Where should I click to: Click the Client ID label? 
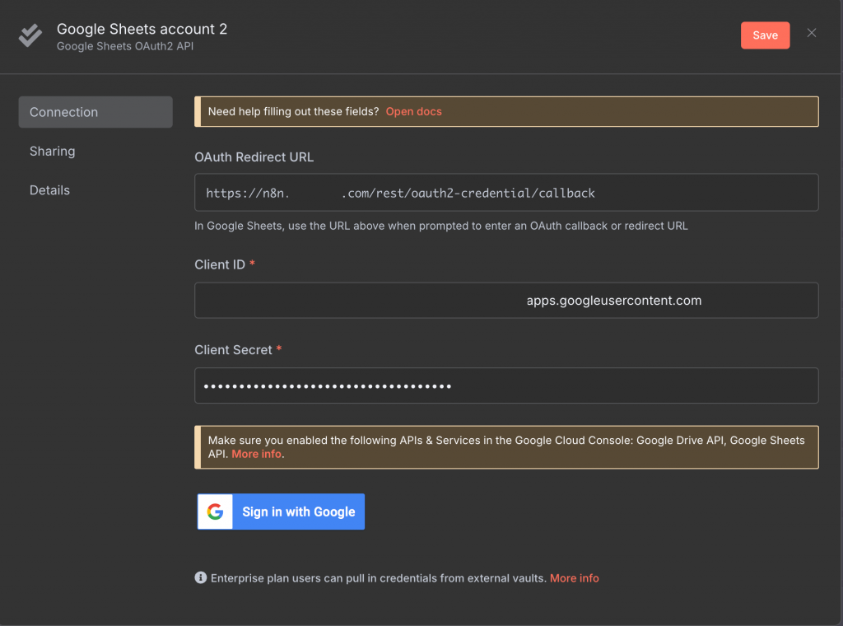219,264
